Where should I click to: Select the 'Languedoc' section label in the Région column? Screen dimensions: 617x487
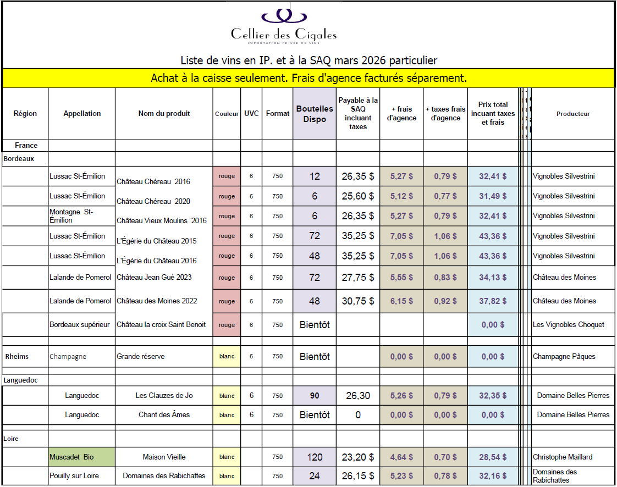pos(20,380)
